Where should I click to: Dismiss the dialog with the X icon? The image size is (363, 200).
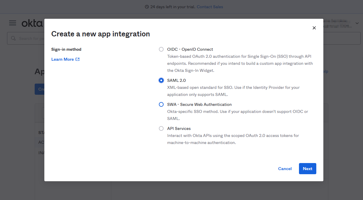pos(314,28)
